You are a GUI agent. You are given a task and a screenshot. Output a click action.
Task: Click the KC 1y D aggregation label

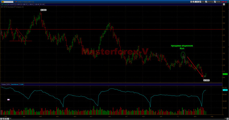(x=4, y=4)
